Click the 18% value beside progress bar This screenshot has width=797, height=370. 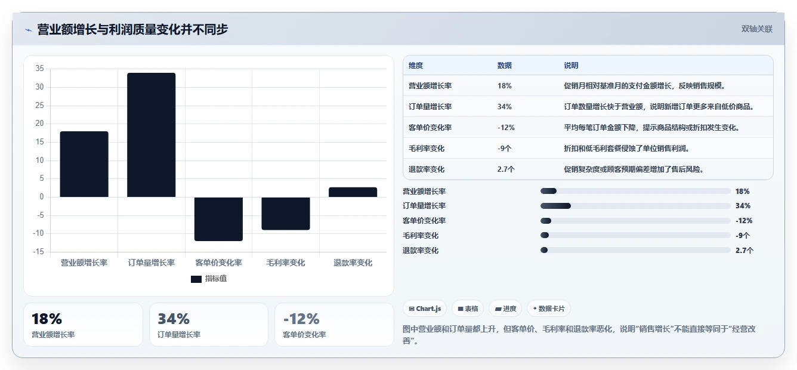tap(743, 192)
